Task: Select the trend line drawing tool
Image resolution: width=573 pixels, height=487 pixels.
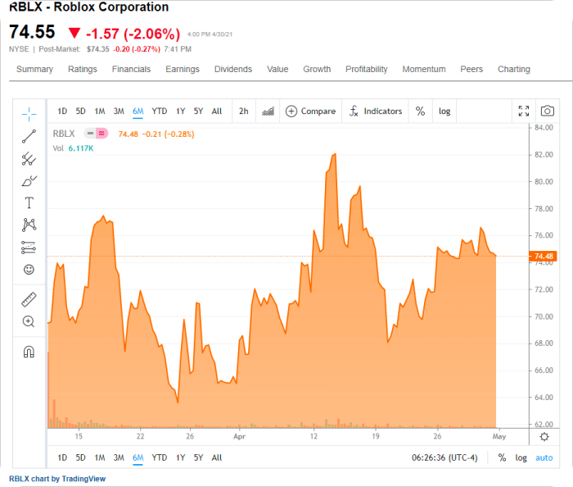Action: click(29, 136)
